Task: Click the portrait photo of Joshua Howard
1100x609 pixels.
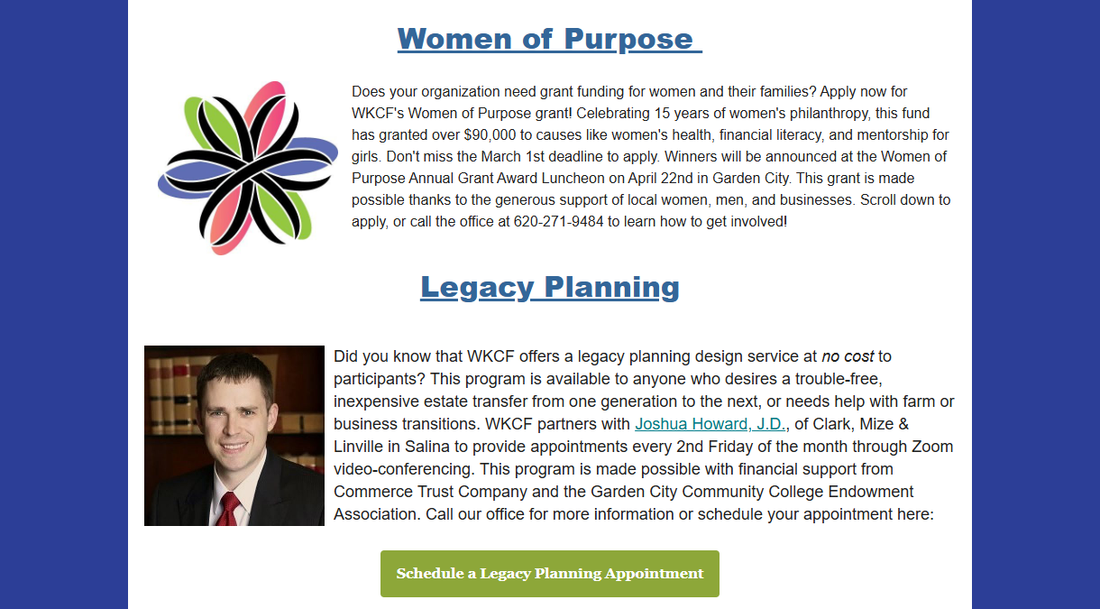Action: coord(234,436)
